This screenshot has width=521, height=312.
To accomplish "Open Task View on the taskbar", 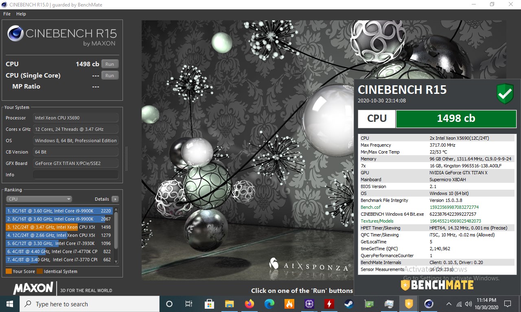I will (189, 304).
